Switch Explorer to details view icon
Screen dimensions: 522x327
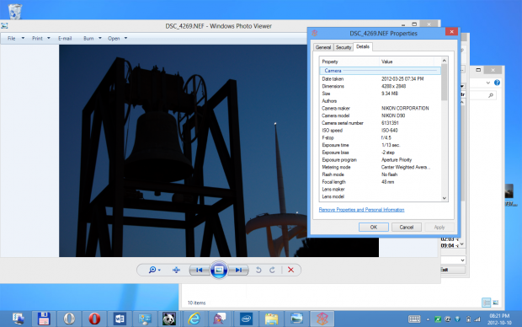(486, 303)
